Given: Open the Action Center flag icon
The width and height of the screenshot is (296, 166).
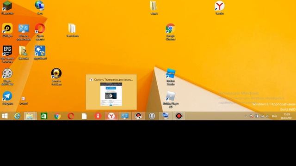Looking at the screenshot, I should point(252,116).
